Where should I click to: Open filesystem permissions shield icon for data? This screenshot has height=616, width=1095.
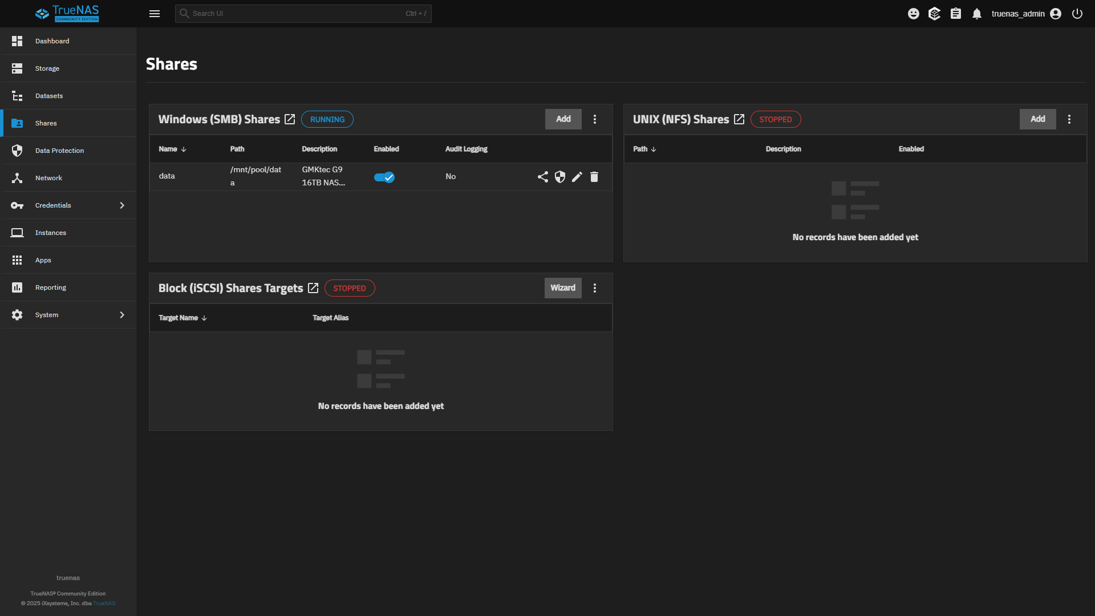point(559,177)
